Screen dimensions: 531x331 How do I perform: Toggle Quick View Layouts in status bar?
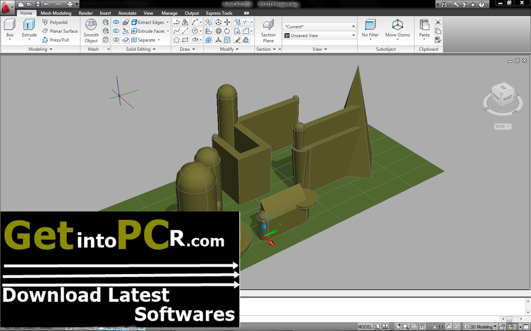tap(377, 327)
